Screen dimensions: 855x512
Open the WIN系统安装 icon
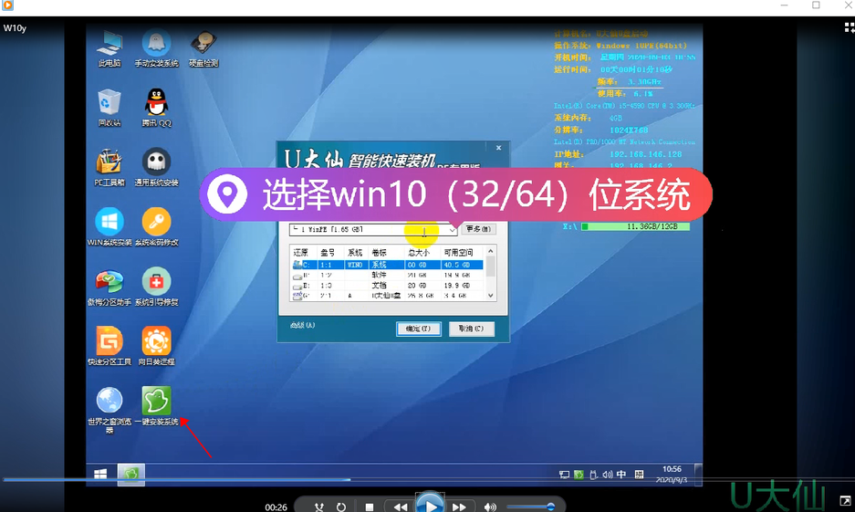click(x=109, y=227)
